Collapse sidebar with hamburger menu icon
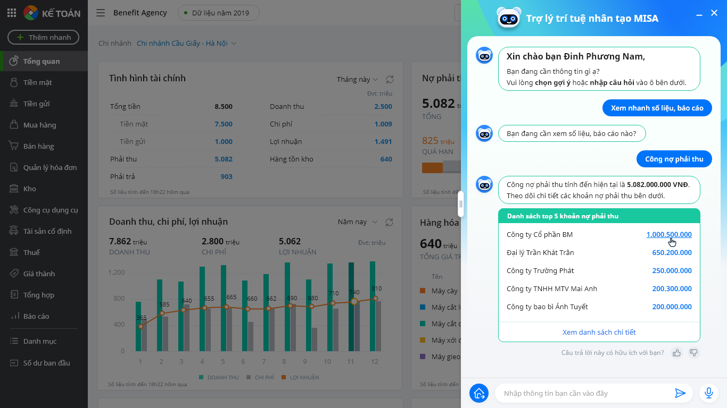 point(100,13)
